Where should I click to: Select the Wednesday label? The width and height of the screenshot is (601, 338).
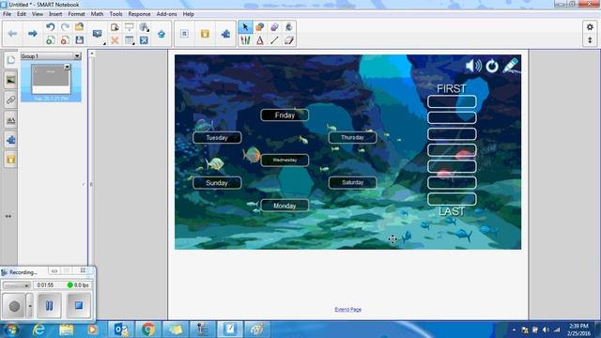tap(285, 161)
